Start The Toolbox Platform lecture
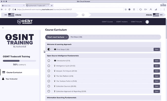This screenshot has height=101, width=167. 157,81
